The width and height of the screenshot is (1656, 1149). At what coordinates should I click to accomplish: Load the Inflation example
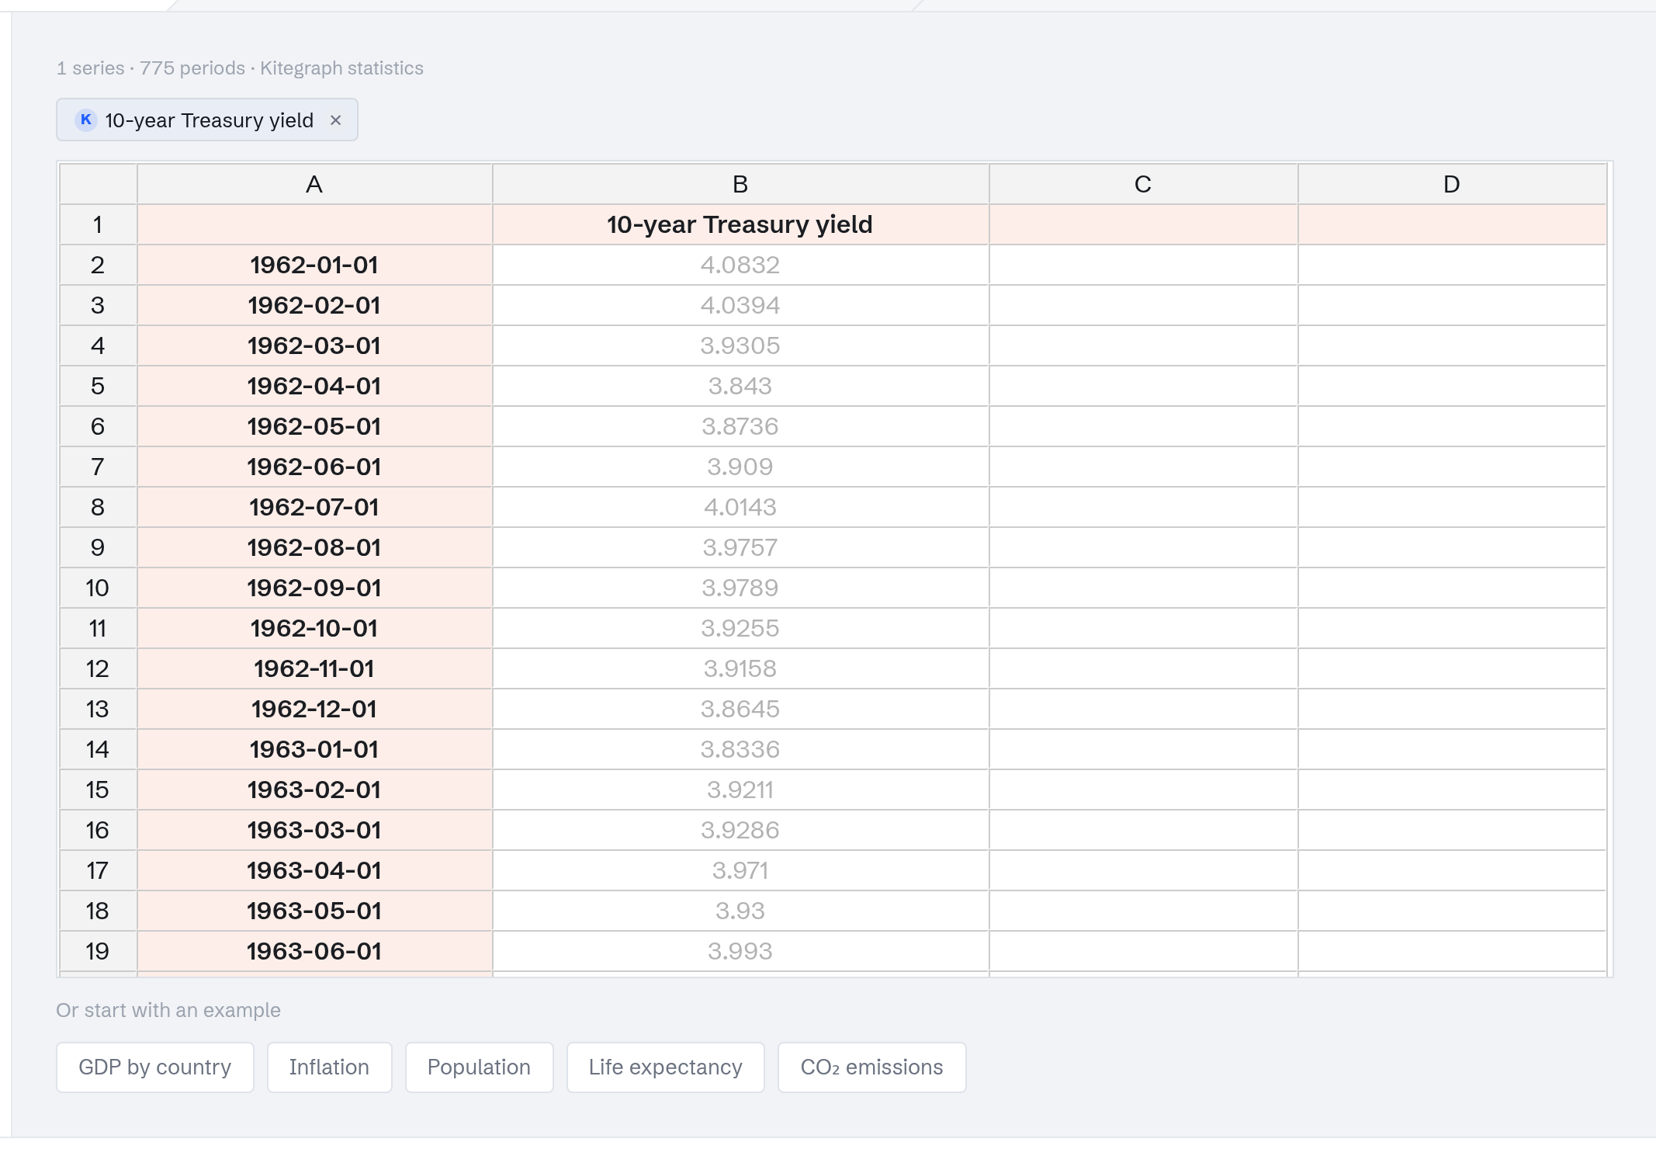click(329, 1067)
